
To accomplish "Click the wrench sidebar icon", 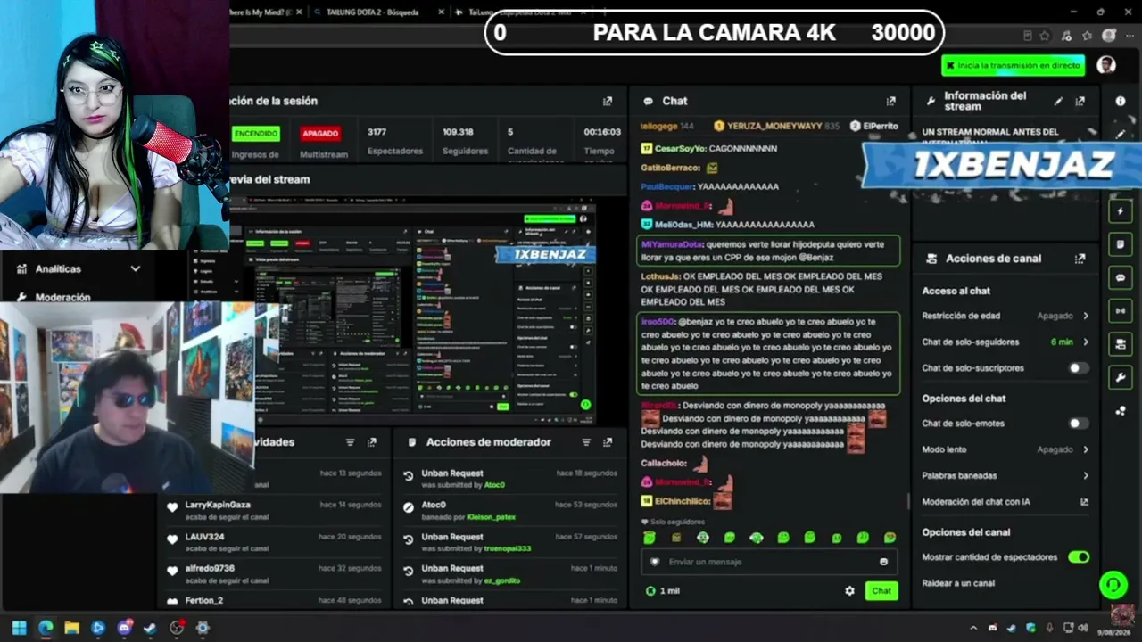I will (1121, 377).
